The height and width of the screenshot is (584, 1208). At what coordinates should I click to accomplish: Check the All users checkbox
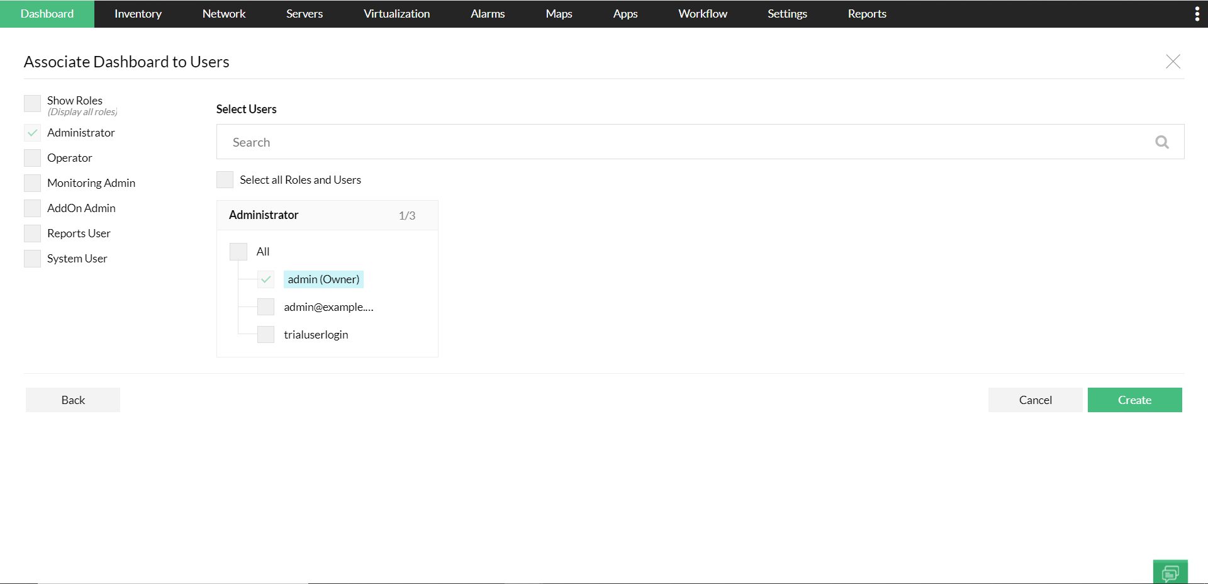pyautogui.click(x=238, y=252)
